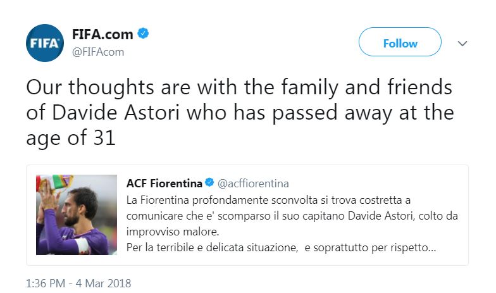
Task: Open the tweet options chevron menu
Action: [462, 44]
